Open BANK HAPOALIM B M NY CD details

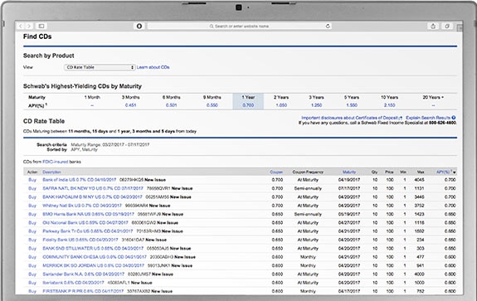(92, 197)
